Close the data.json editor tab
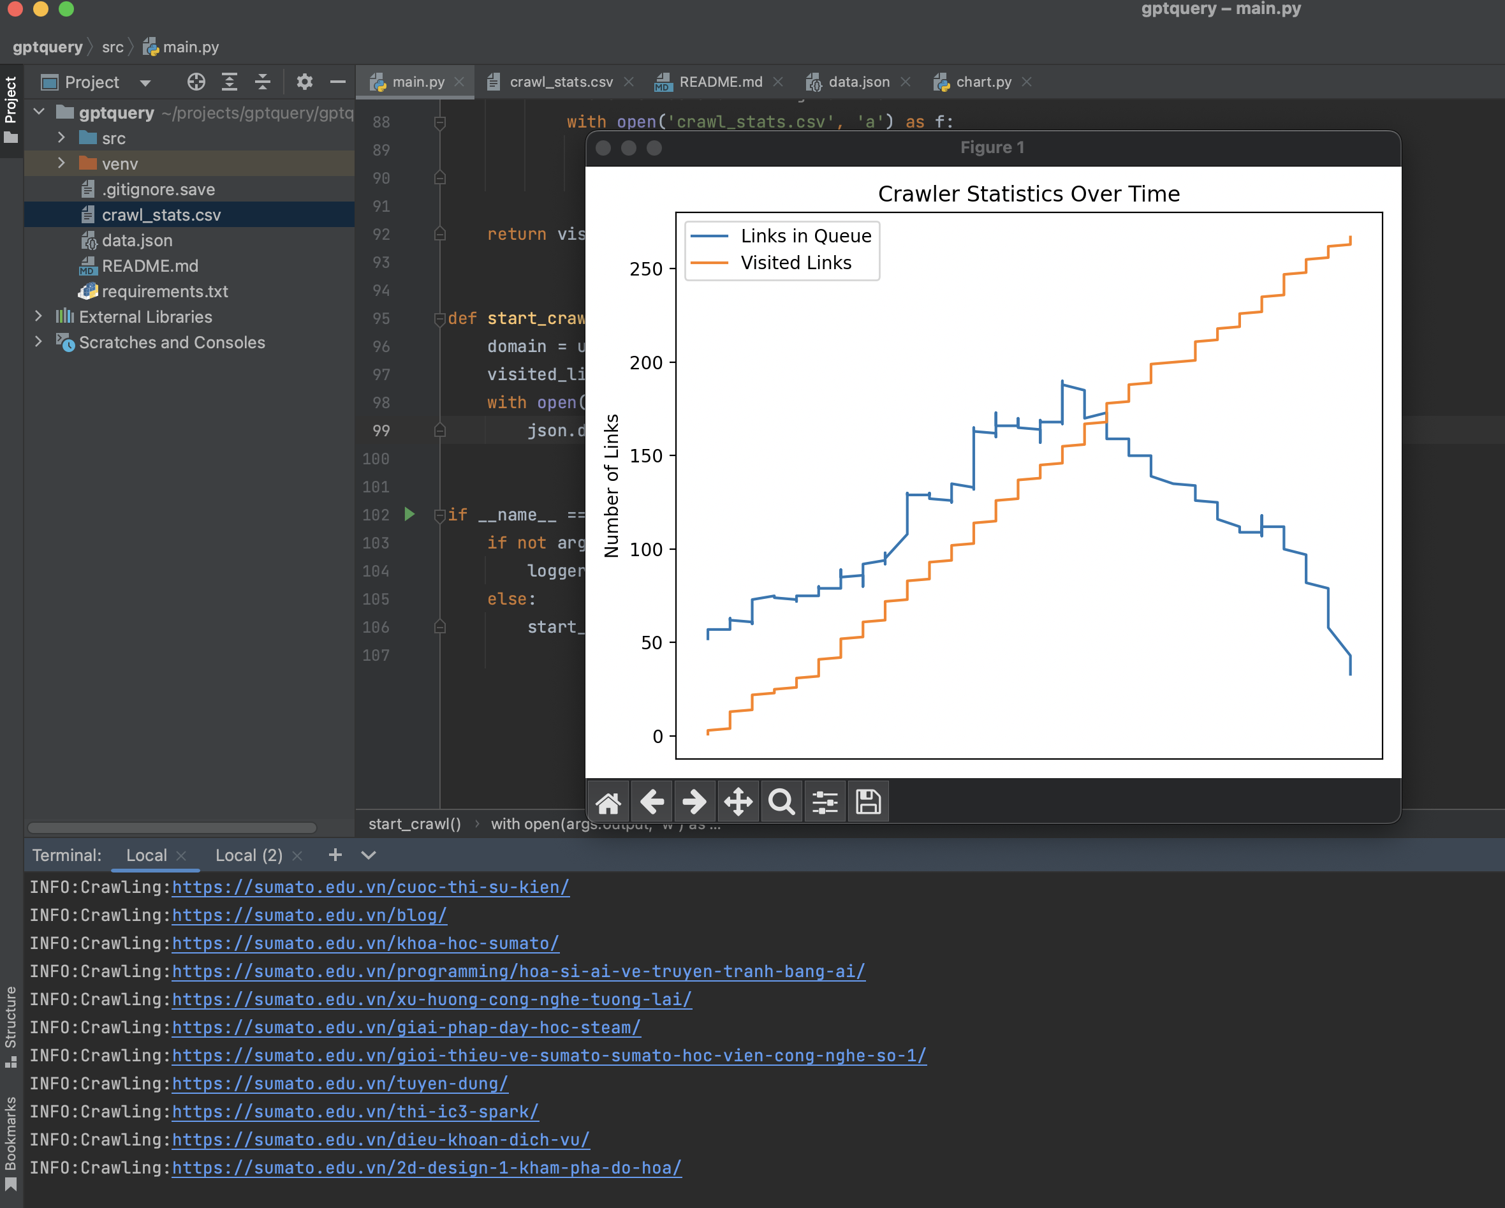Image resolution: width=1505 pixels, height=1208 pixels. (x=906, y=82)
